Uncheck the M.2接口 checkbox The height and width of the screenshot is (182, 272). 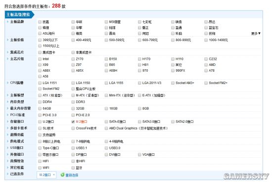[73, 122]
